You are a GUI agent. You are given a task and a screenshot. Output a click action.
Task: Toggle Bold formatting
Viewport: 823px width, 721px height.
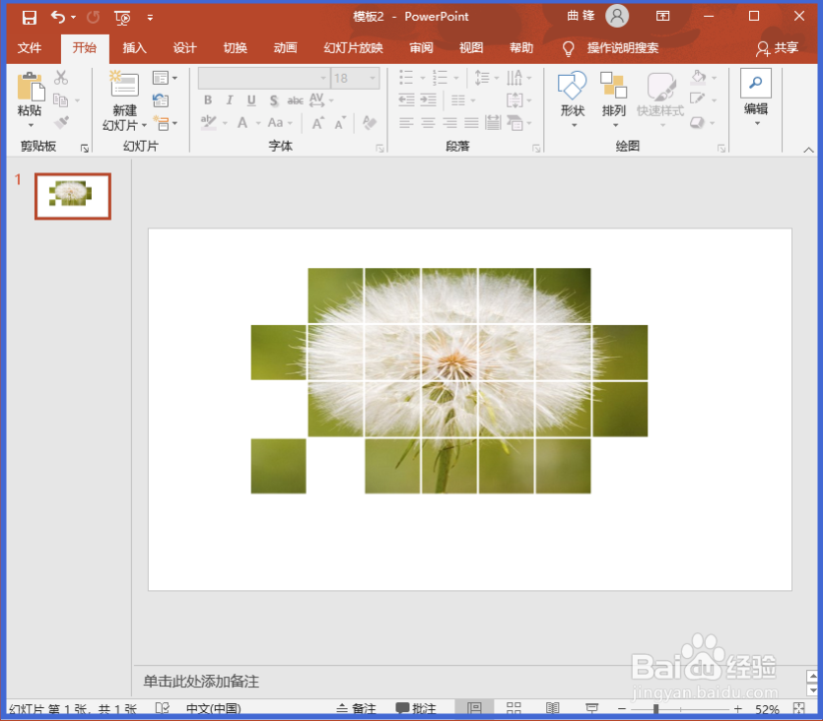point(208,100)
